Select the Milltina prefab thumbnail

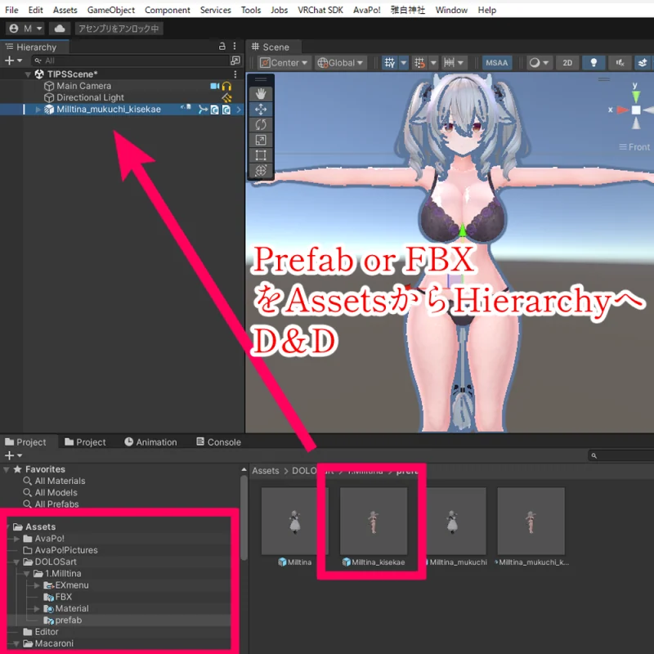point(295,522)
